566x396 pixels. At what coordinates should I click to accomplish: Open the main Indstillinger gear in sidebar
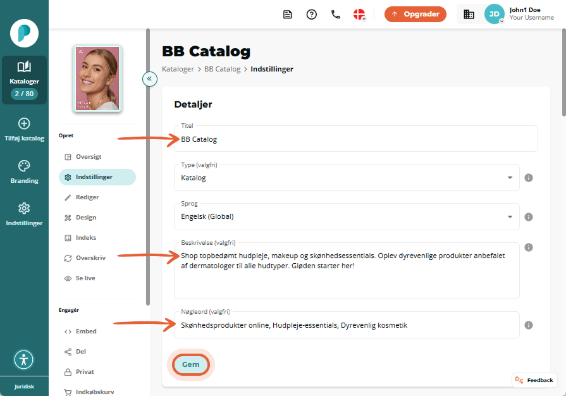click(x=24, y=214)
